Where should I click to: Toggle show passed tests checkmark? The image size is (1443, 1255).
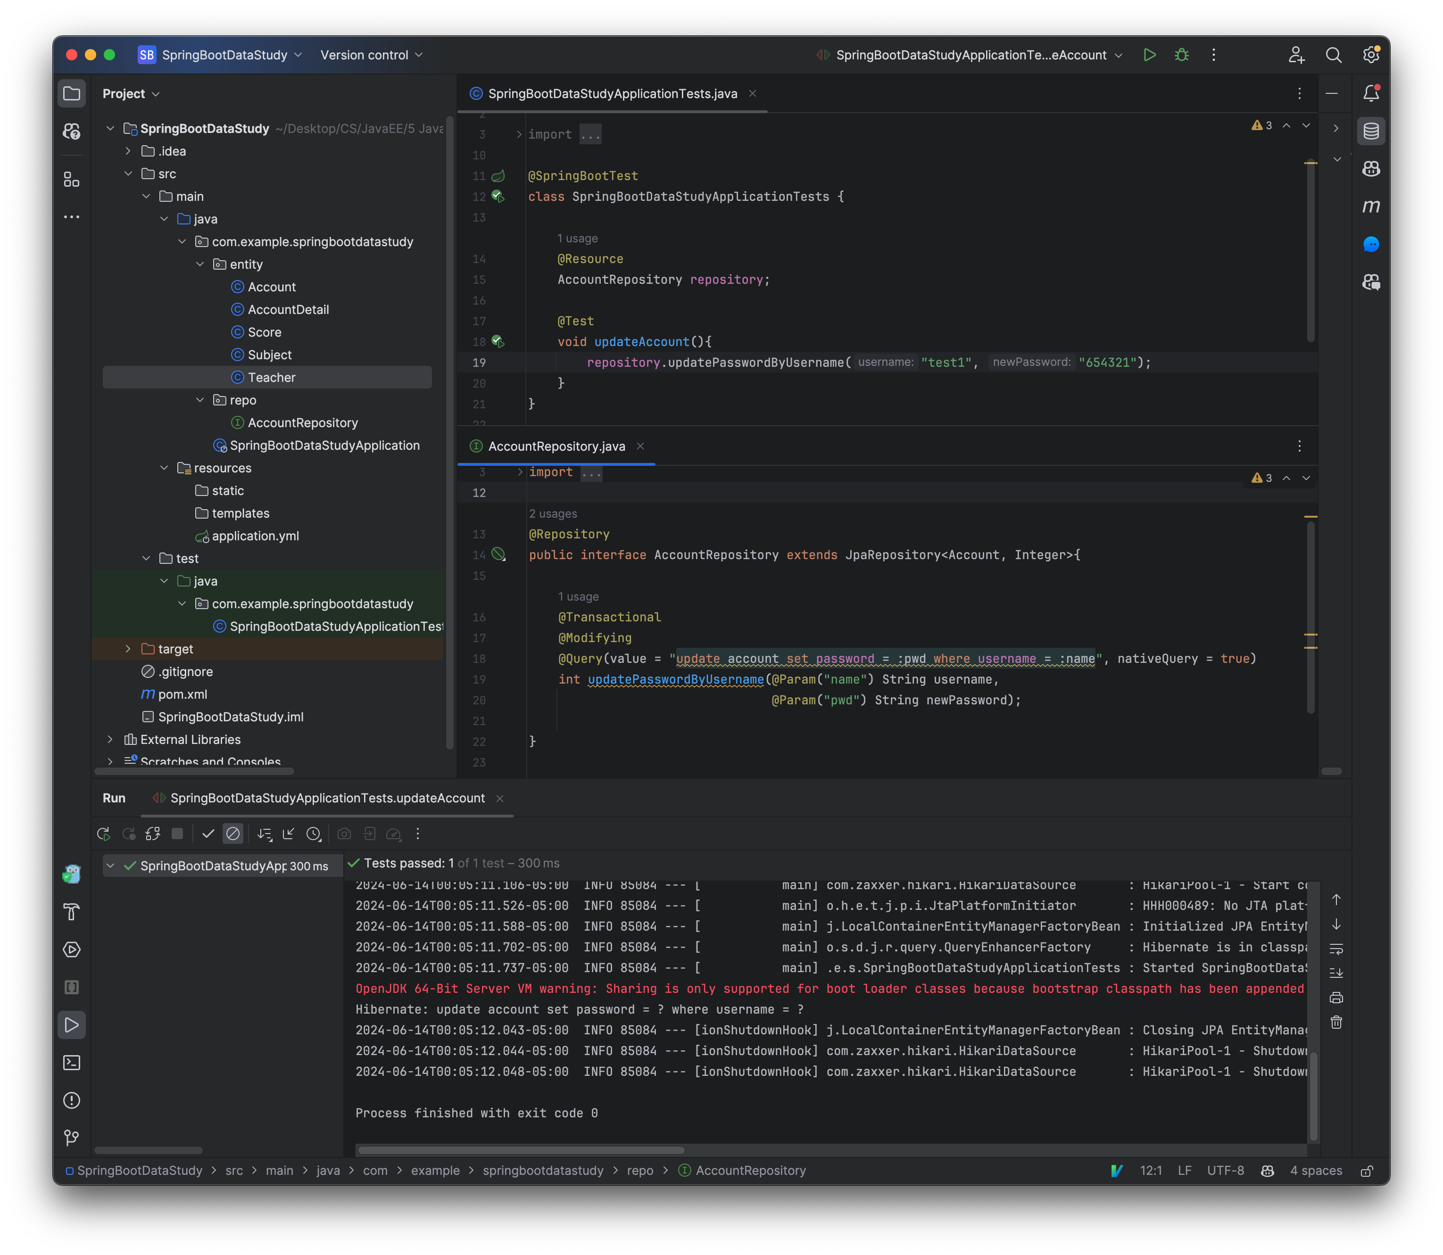tap(208, 834)
